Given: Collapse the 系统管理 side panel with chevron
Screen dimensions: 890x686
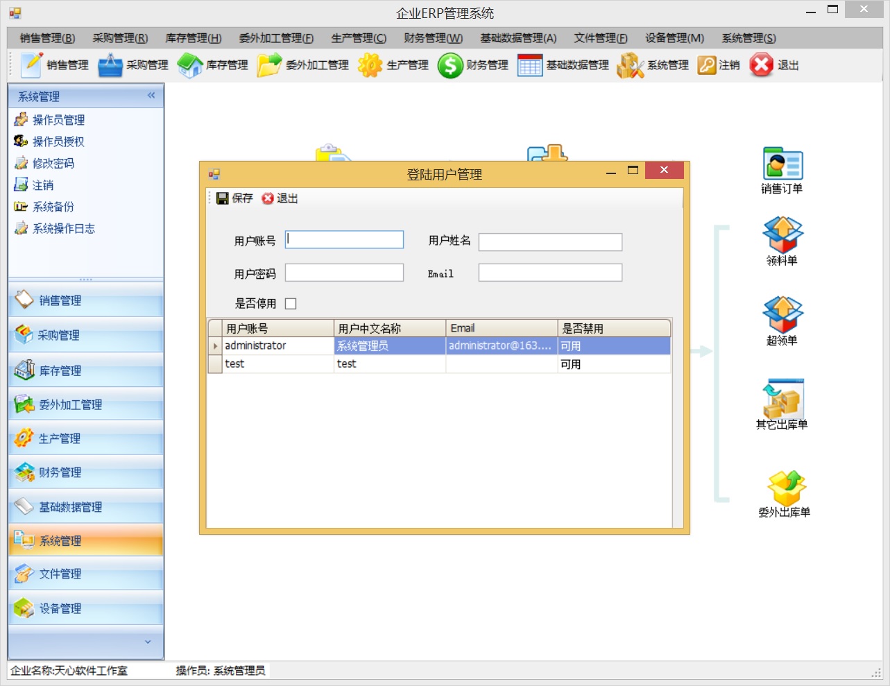Looking at the screenshot, I should pyautogui.click(x=151, y=96).
